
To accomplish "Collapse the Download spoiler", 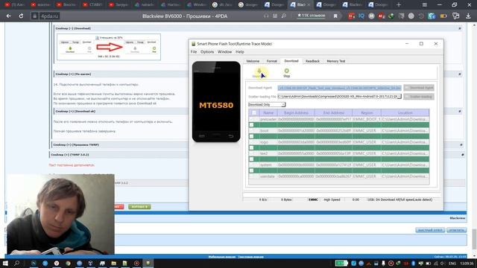I will click(x=73, y=28).
